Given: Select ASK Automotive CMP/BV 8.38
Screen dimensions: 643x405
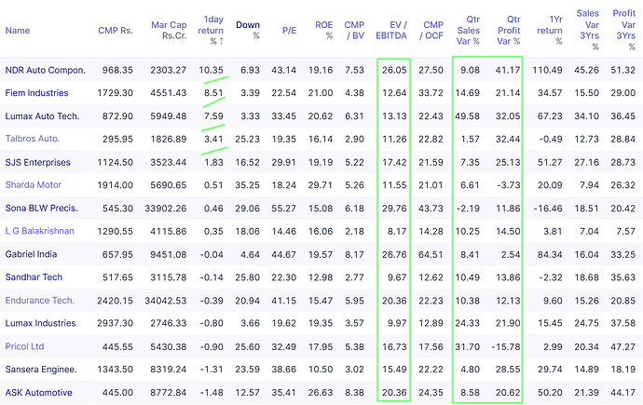Looking at the screenshot, I should click(355, 392).
